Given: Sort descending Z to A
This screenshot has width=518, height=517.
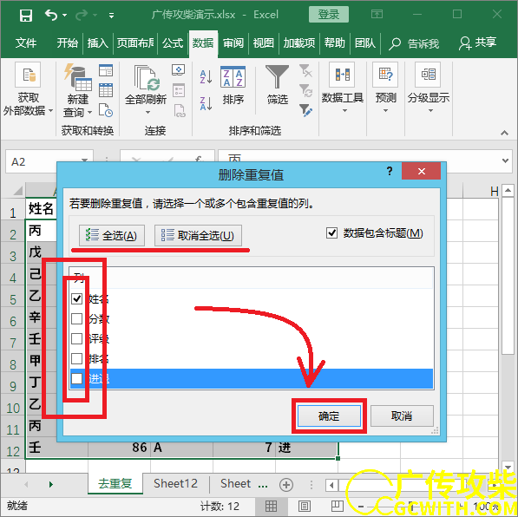Looking at the screenshot, I should (x=206, y=103).
